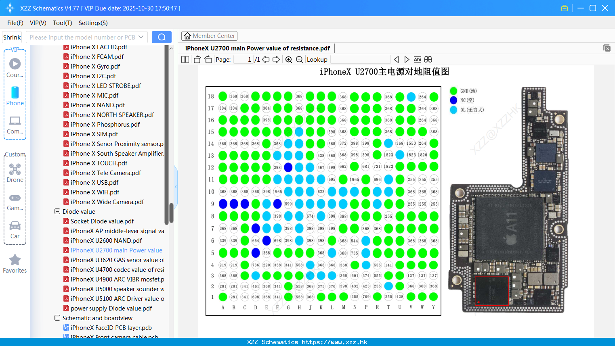Collapse Schematic and boardview folder
Image resolution: width=615 pixels, height=346 pixels.
(x=57, y=318)
